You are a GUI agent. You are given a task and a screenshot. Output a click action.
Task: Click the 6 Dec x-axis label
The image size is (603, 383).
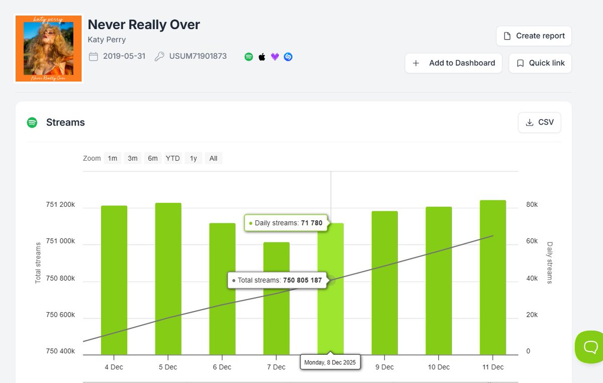tap(222, 367)
